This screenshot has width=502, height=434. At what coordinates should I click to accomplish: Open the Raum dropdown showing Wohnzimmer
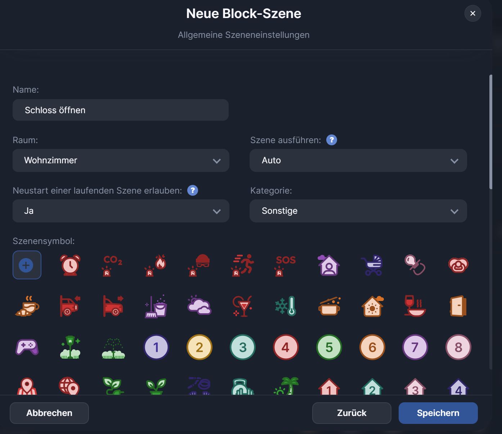pos(121,160)
